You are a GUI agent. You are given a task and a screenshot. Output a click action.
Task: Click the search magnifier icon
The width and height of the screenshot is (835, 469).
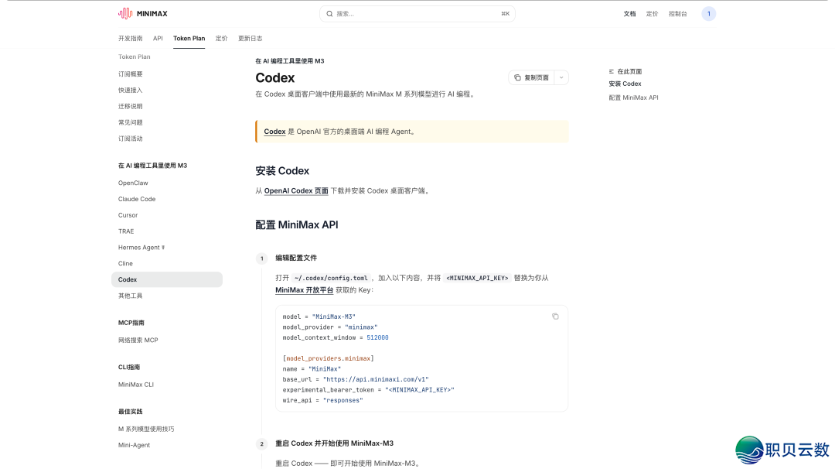click(329, 14)
